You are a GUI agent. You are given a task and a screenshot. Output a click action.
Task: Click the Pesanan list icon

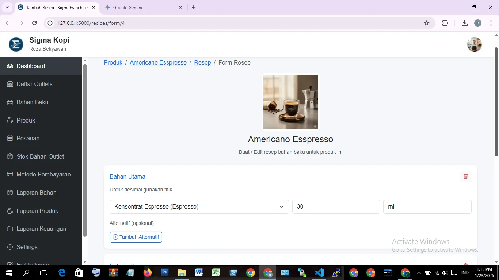[10, 139]
